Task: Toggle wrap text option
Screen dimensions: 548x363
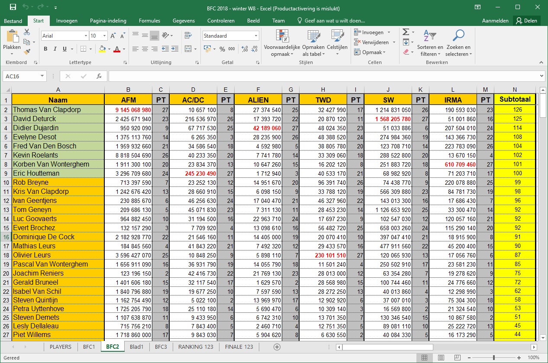Action: [188, 36]
